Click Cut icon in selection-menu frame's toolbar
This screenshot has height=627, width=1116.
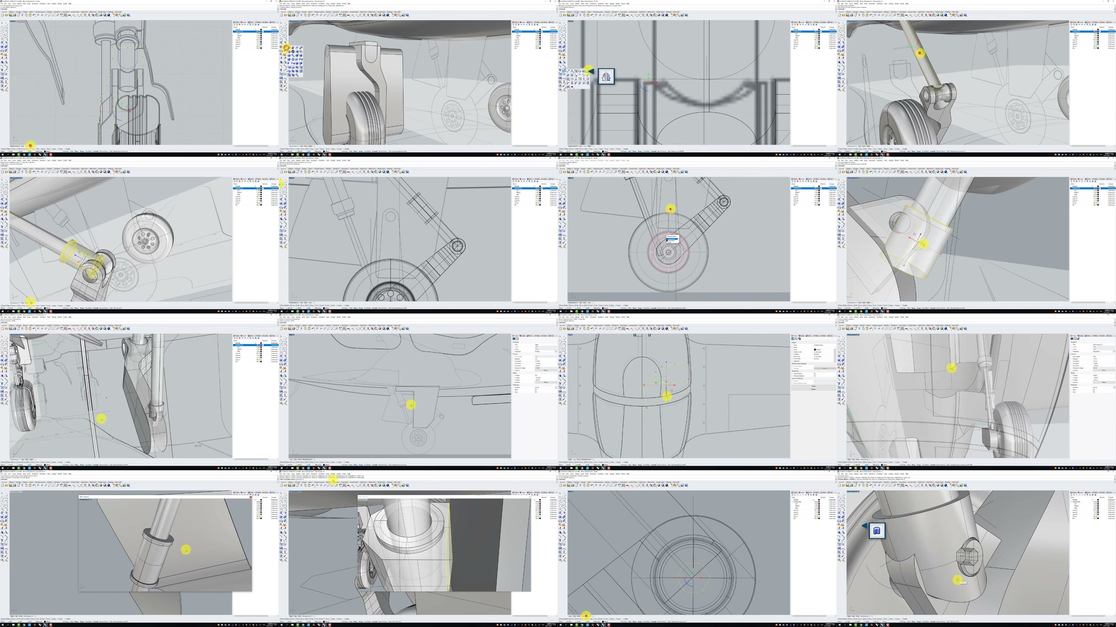coord(581,171)
